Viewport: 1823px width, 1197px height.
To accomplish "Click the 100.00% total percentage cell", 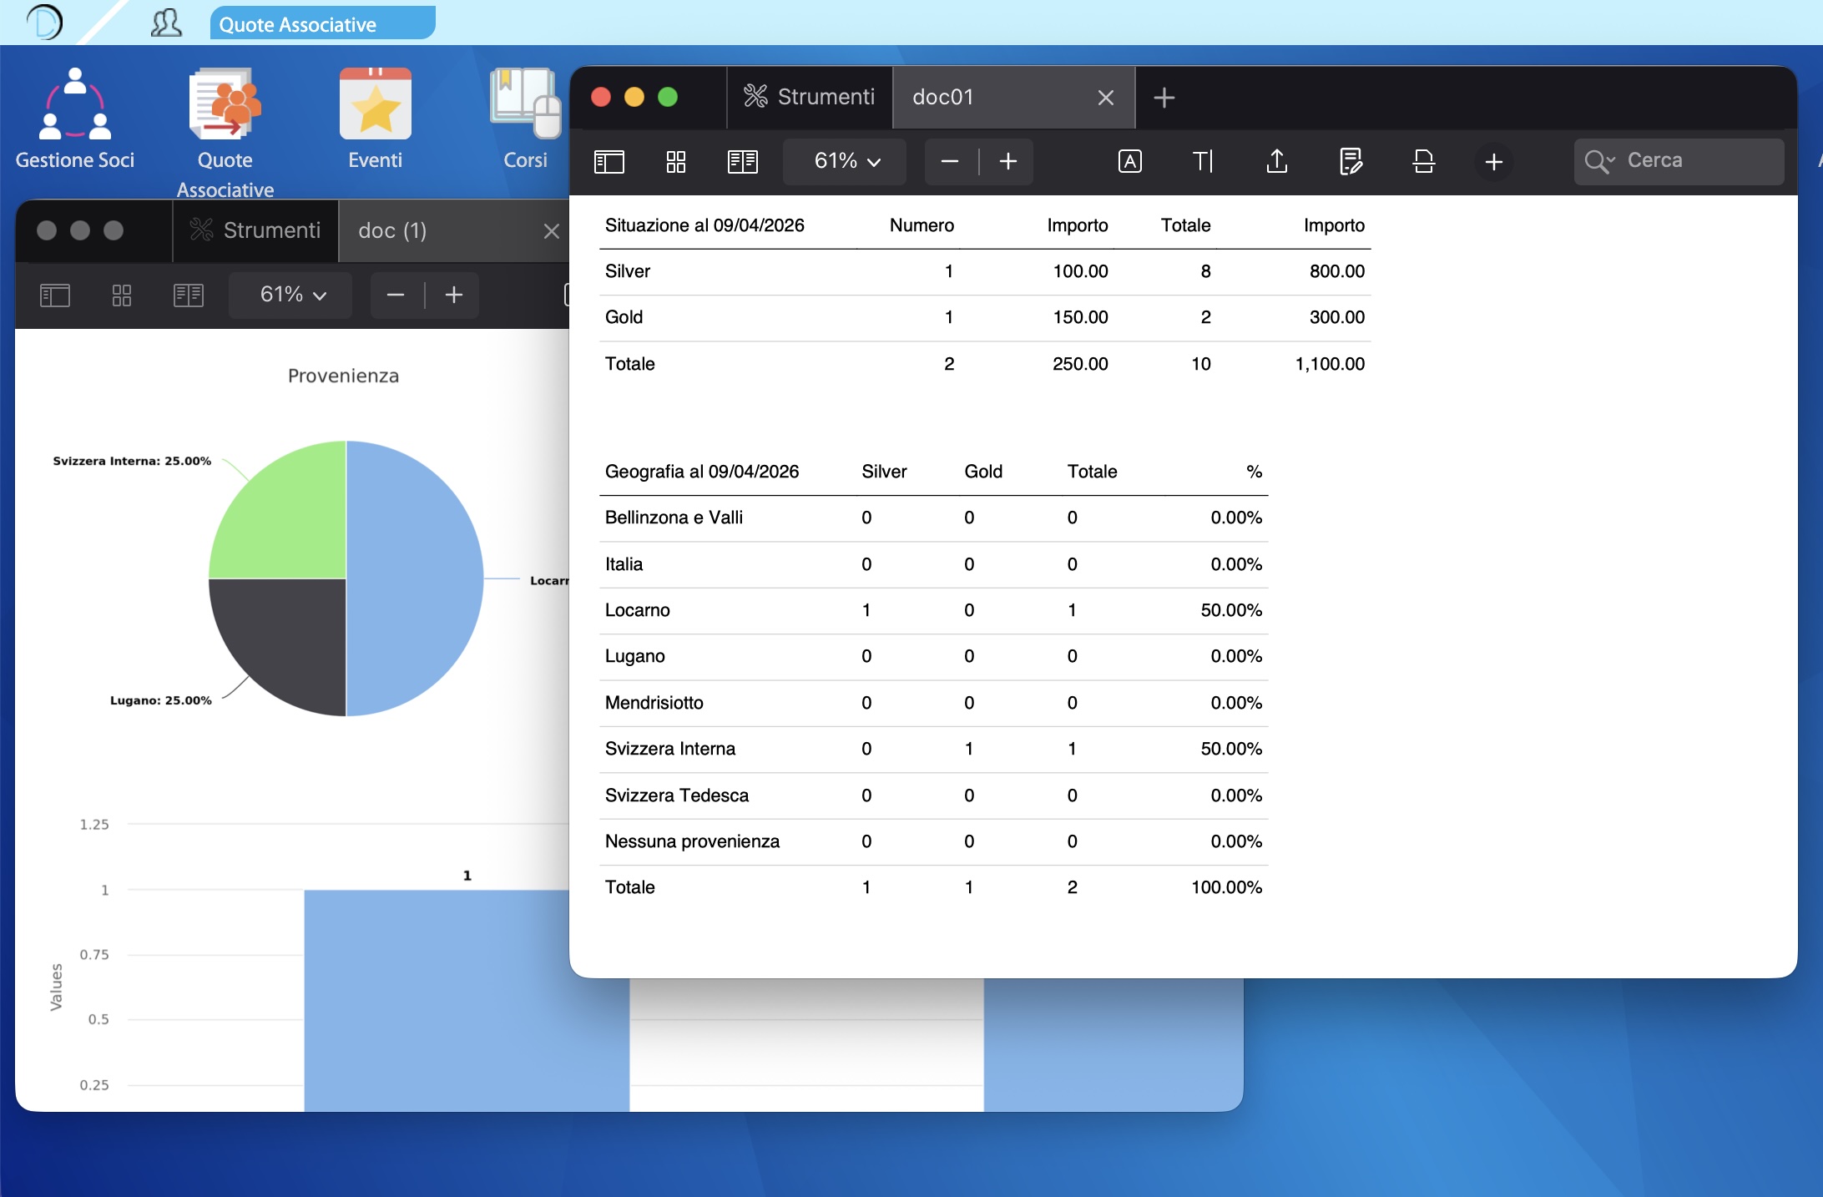I will (x=1226, y=887).
